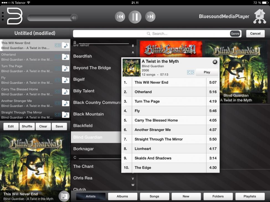
Task: Select artist Bigelf
Action: click(79, 79)
